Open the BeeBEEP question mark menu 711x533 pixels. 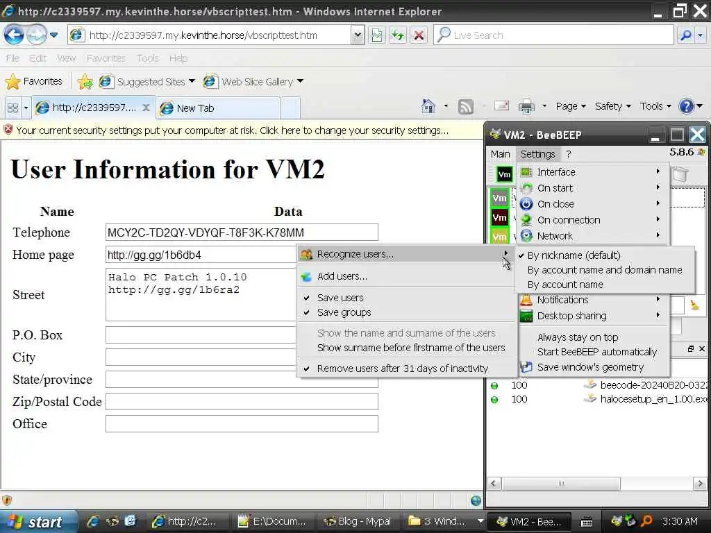point(569,154)
